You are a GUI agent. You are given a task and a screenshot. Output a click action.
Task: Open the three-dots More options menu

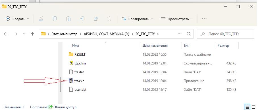204,19
